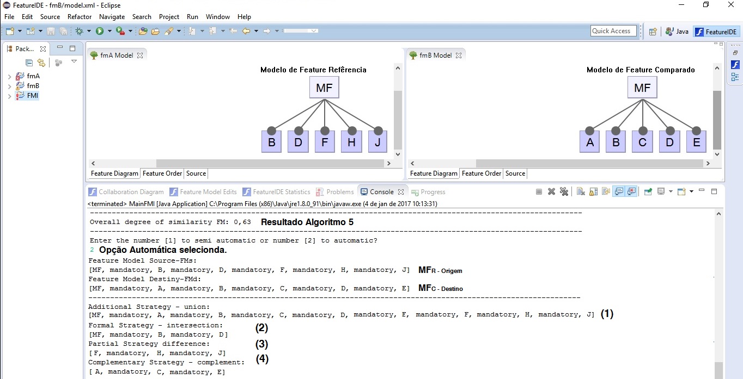Toggle show console on standard output change
The width and height of the screenshot is (743, 379).
tap(619, 191)
